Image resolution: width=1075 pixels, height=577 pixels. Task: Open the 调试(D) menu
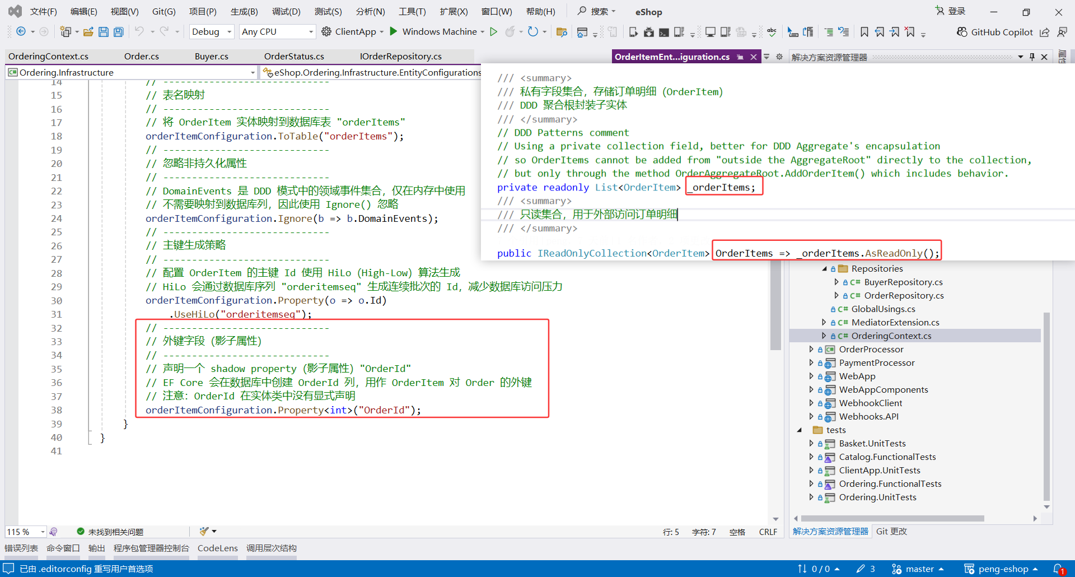(x=286, y=11)
